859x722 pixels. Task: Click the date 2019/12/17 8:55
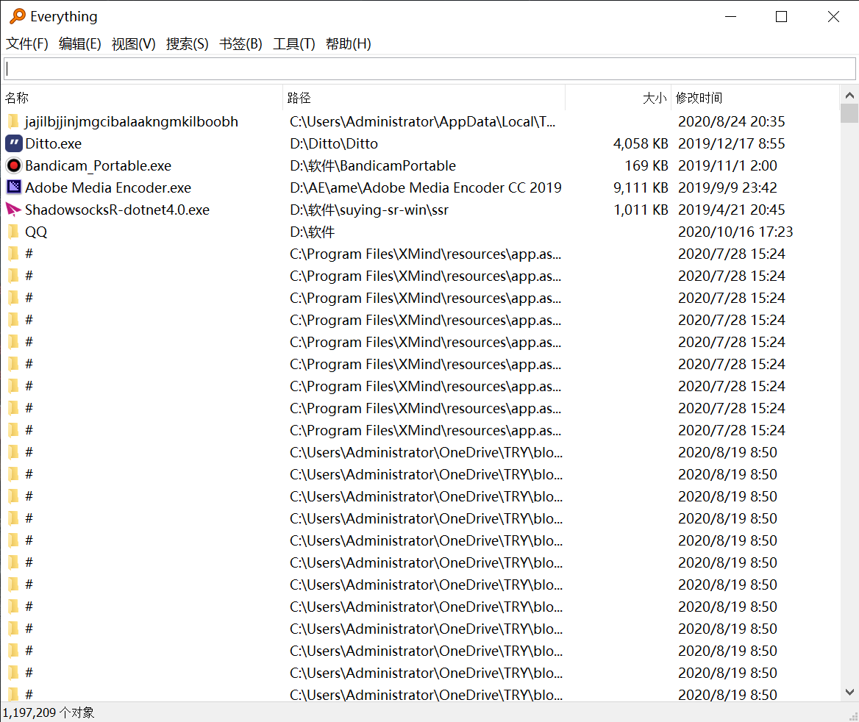731,143
